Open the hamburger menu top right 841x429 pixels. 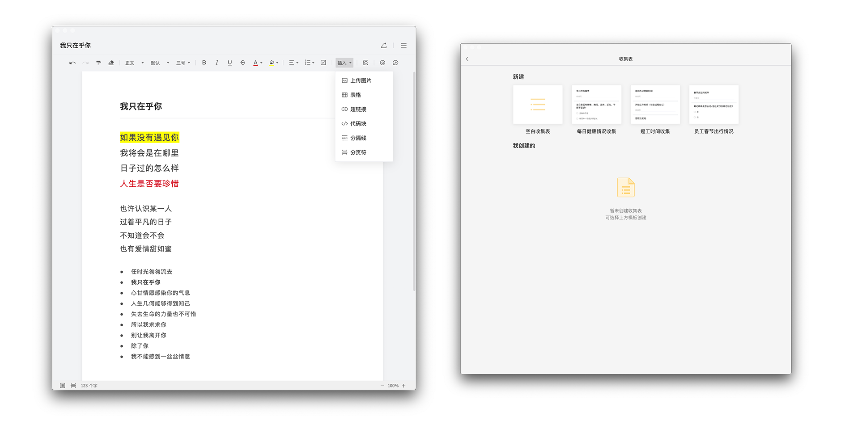coord(404,46)
